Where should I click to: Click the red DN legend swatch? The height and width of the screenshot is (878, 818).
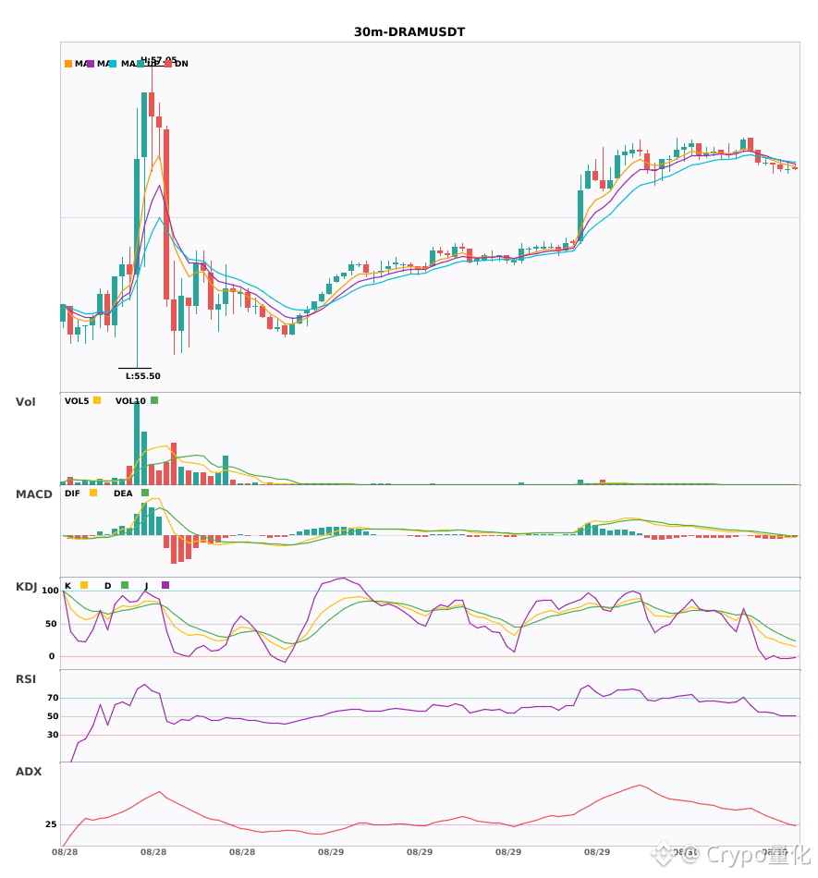[x=168, y=64]
